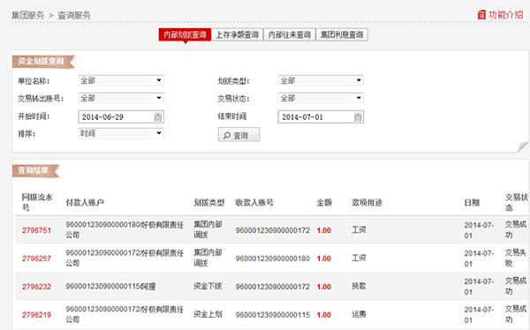Open the calendar icon for 开始时间
The width and height of the screenshot is (530, 330).
point(158,117)
